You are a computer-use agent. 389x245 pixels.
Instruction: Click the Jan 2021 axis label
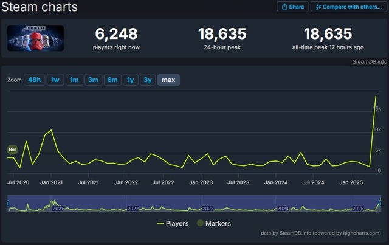point(51,182)
